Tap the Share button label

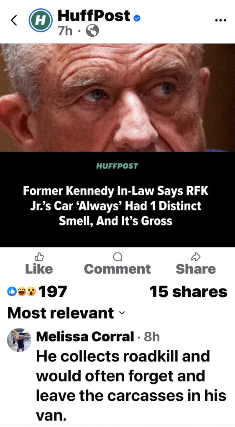click(x=196, y=269)
